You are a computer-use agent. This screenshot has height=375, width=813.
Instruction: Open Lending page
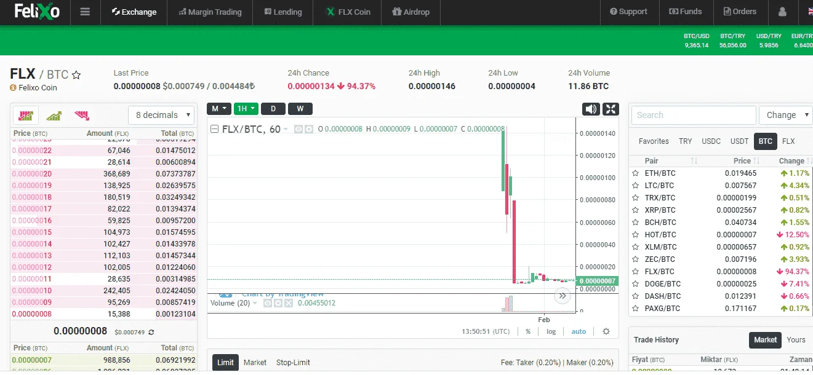click(282, 12)
